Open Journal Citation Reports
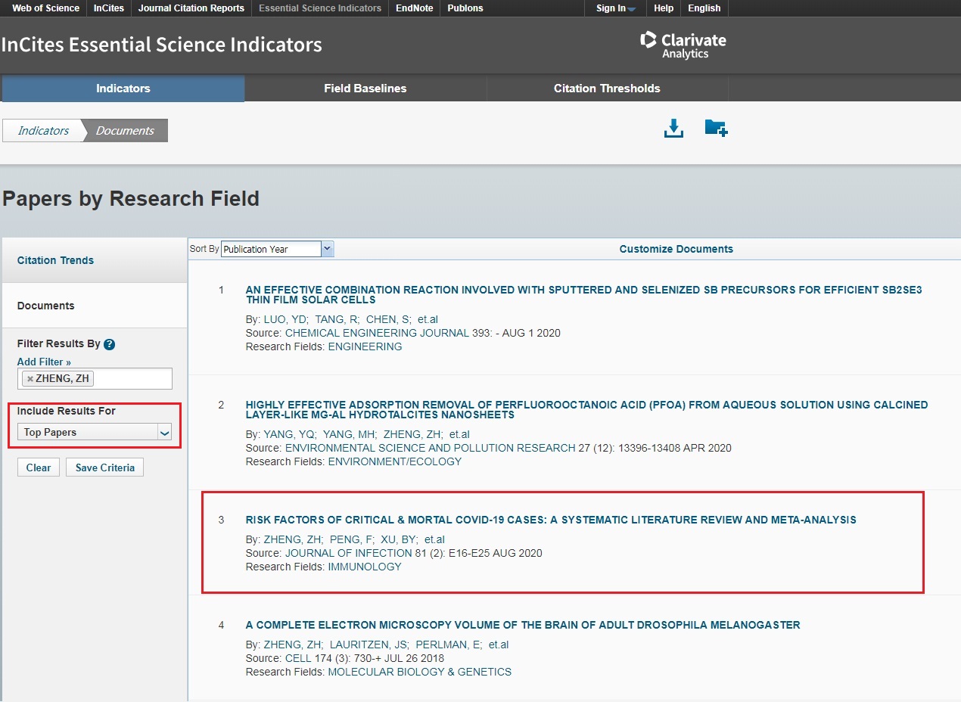Image resolution: width=961 pixels, height=702 pixels. click(191, 8)
